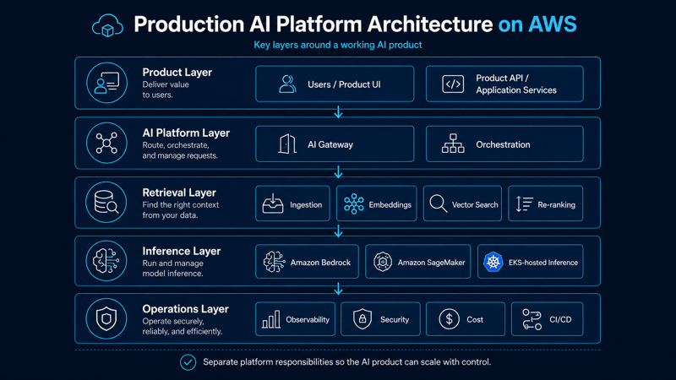The width and height of the screenshot is (676, 380).
Task: Click the Embeddings cluster icon
Action: click(353, 204)
